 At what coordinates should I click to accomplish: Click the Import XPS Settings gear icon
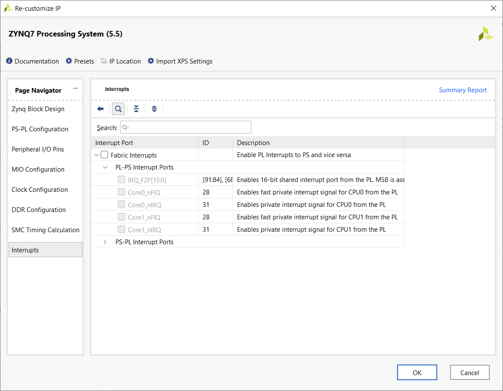tap(151, 61)
